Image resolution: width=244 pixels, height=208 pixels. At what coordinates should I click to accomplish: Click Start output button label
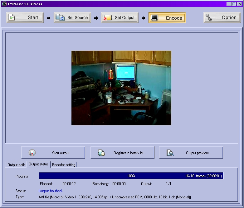61,153
